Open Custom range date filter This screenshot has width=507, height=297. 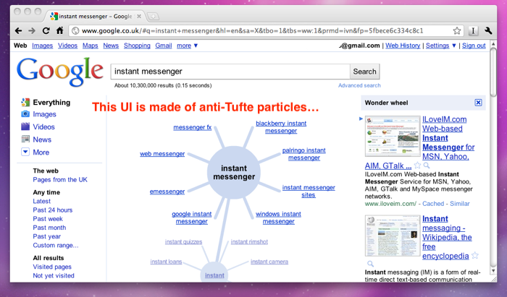coord(56,245)
